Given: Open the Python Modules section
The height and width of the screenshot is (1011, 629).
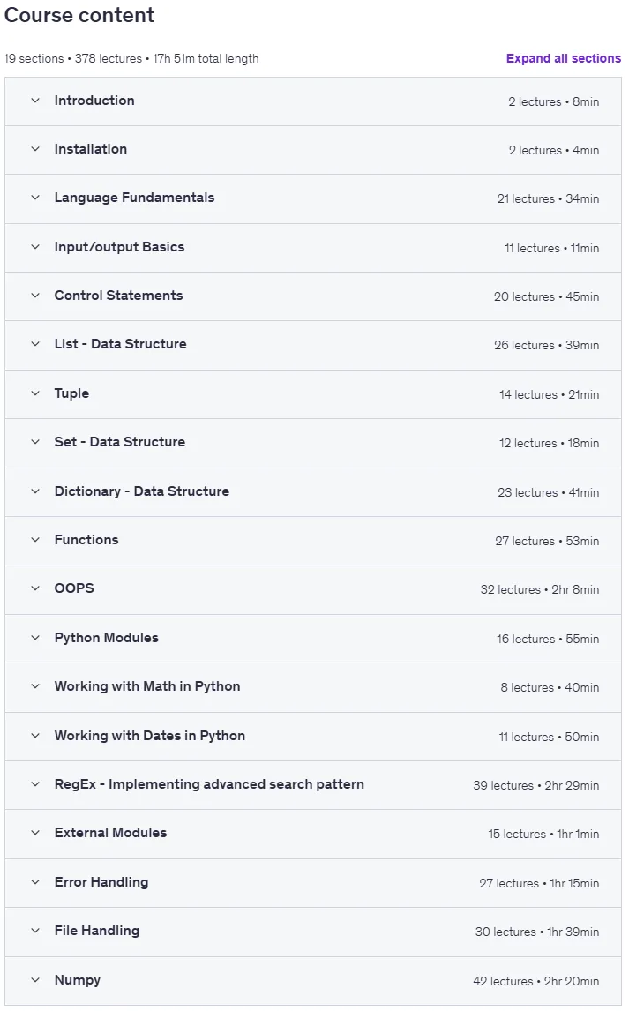Looking at the screenshot, I should 313,639.
